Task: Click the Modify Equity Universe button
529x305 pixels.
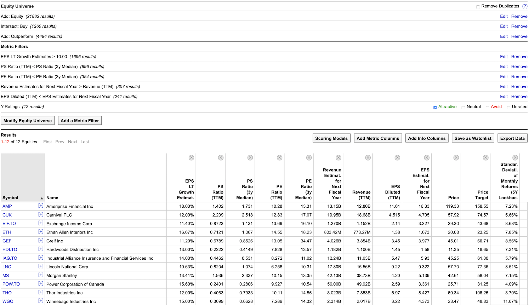Action: [28, 121]
